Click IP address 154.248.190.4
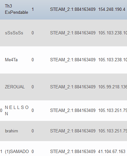The image size is (127, 156). pos(112,9)
